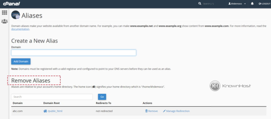Image resolution: width=271 pixels, height=119 pixels.
Task: Select the 'not redirected' cell
Action: [x=104, y=111]
